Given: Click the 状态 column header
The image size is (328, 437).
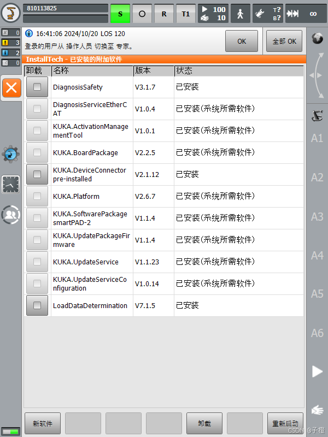Looking at the screenshot, I should tap(239, 71).
